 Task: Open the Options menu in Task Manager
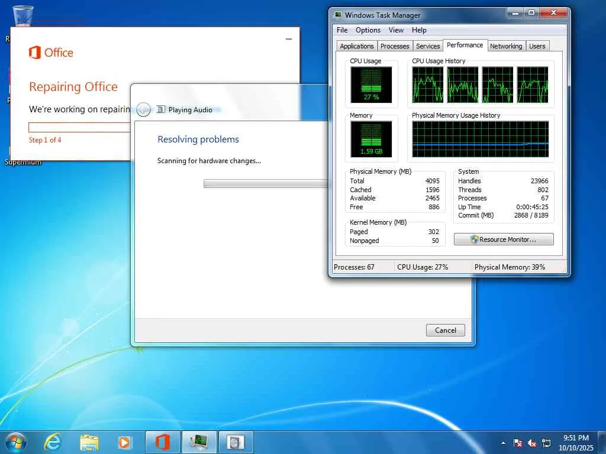click(x=368, y=30)
